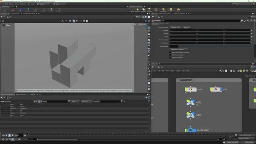
Task: Click the current frame number field
Action: [x=20, y=135]
